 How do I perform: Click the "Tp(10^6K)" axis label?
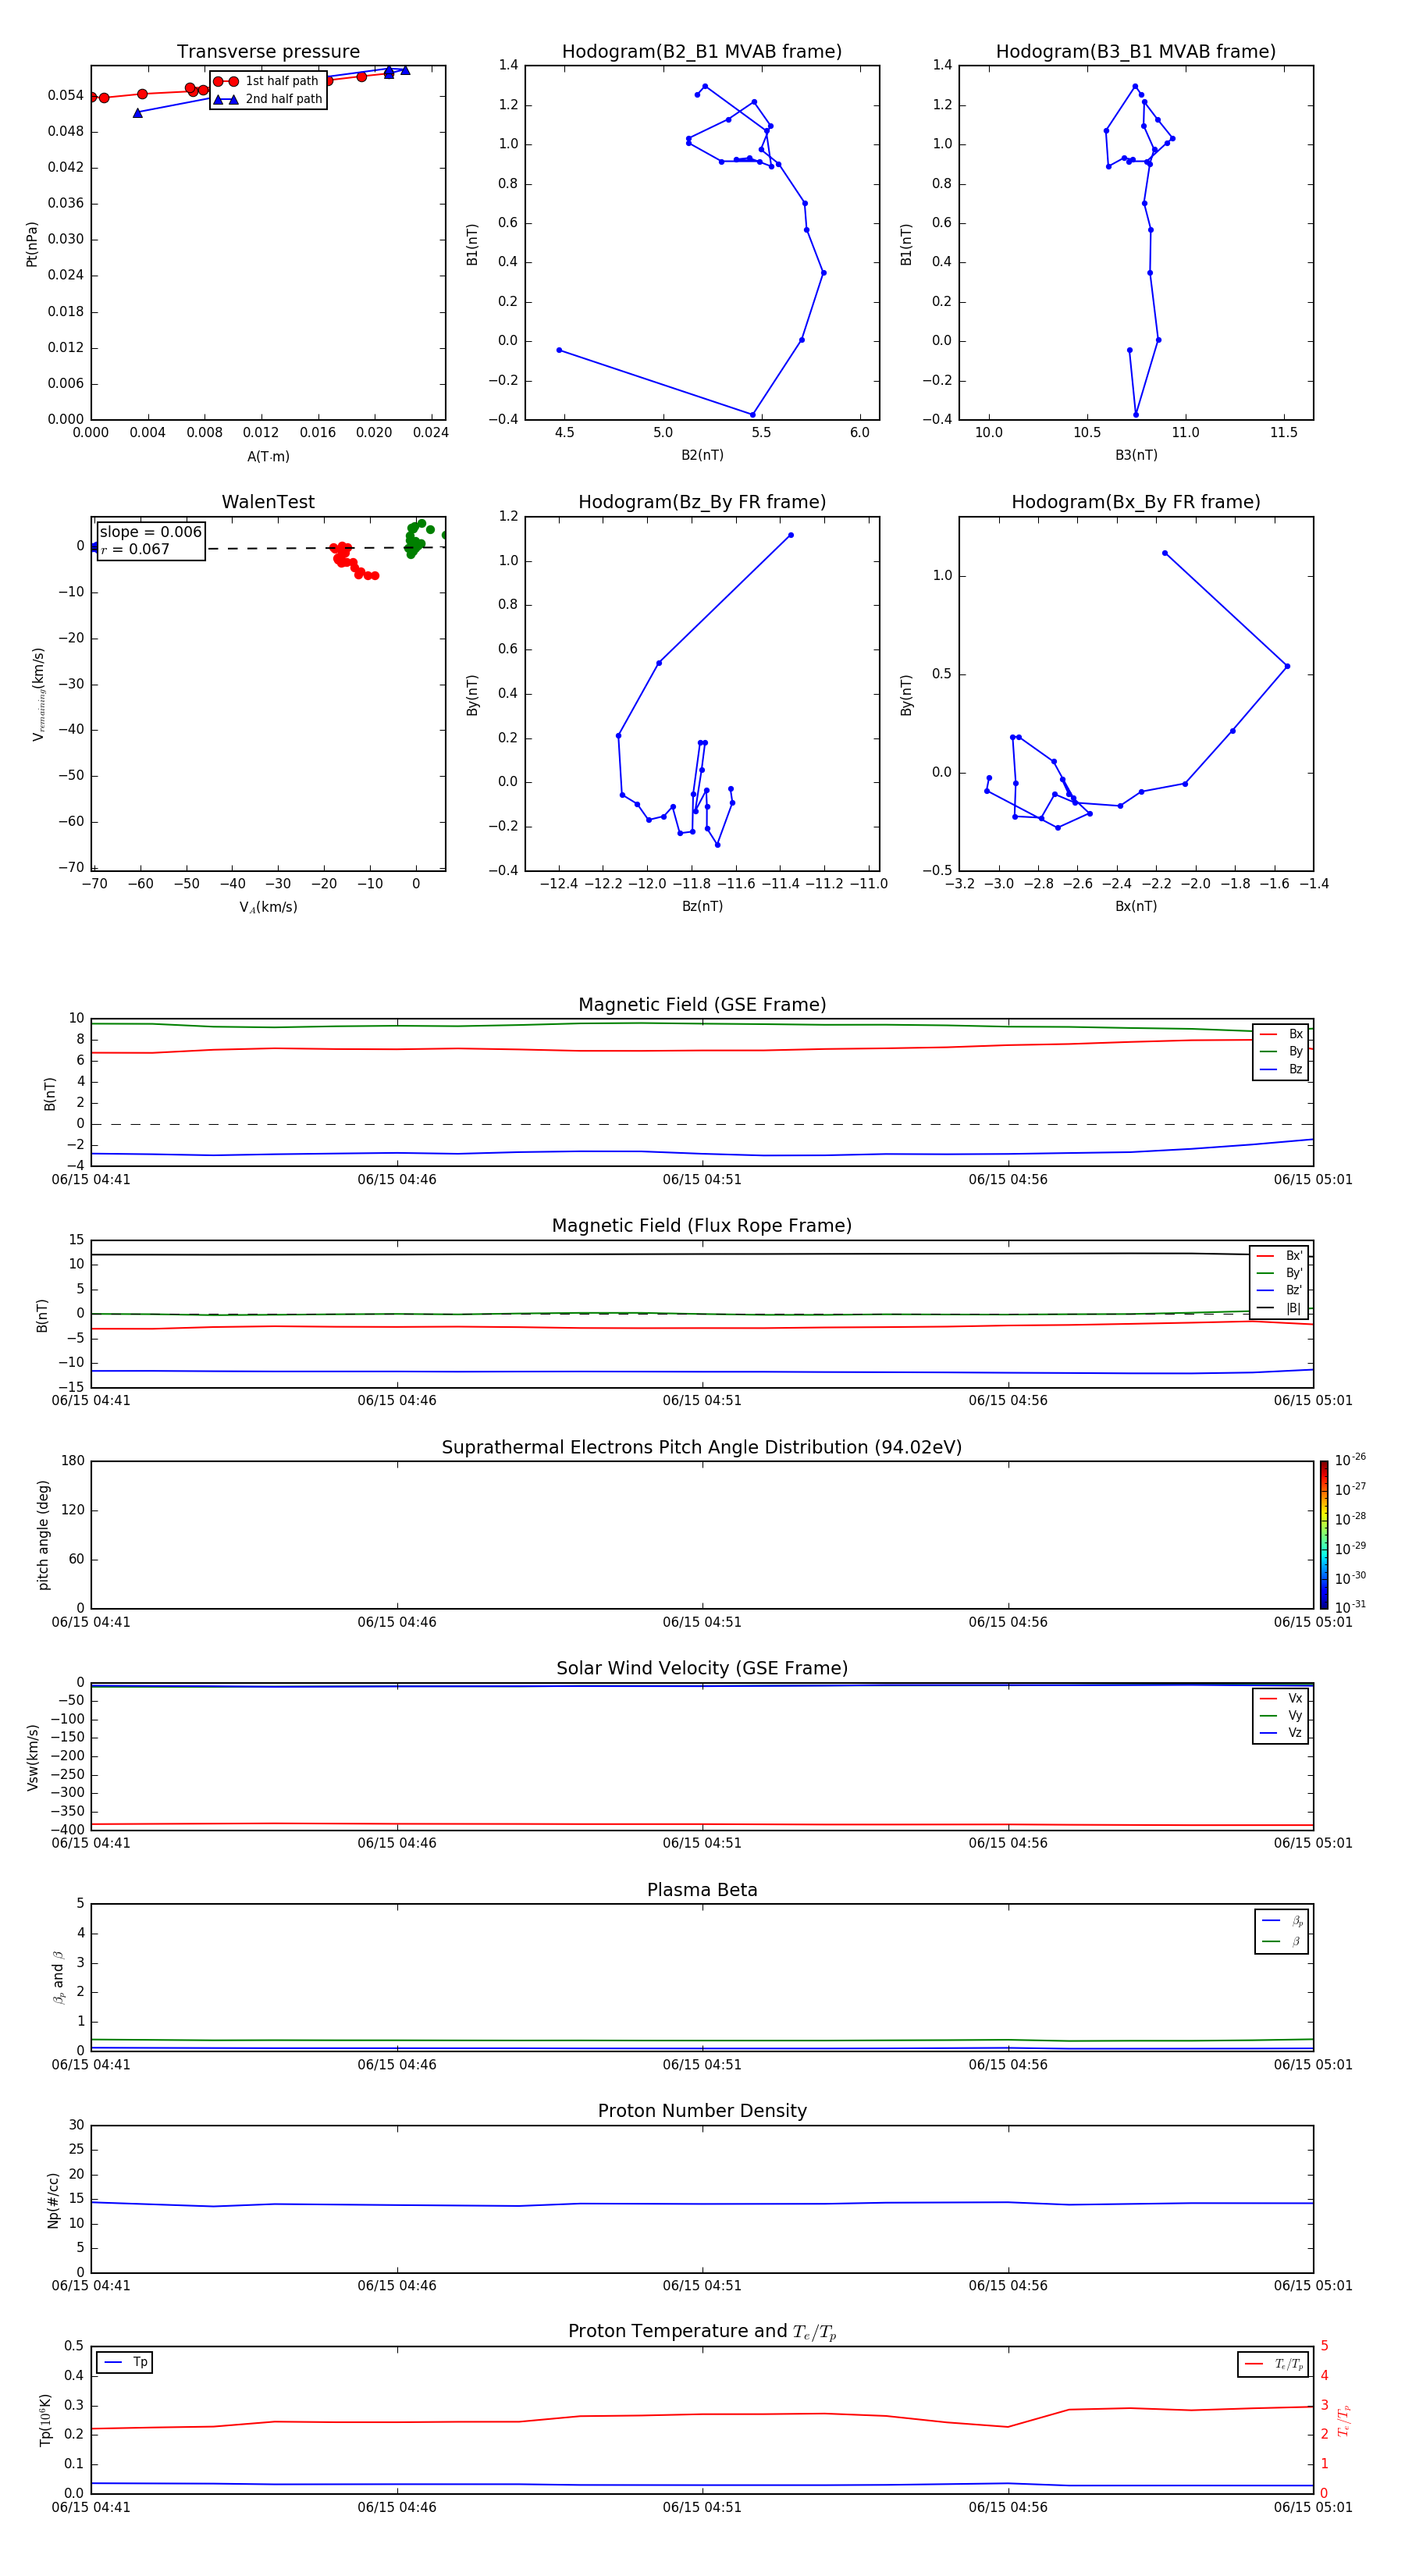(45, 2420)
